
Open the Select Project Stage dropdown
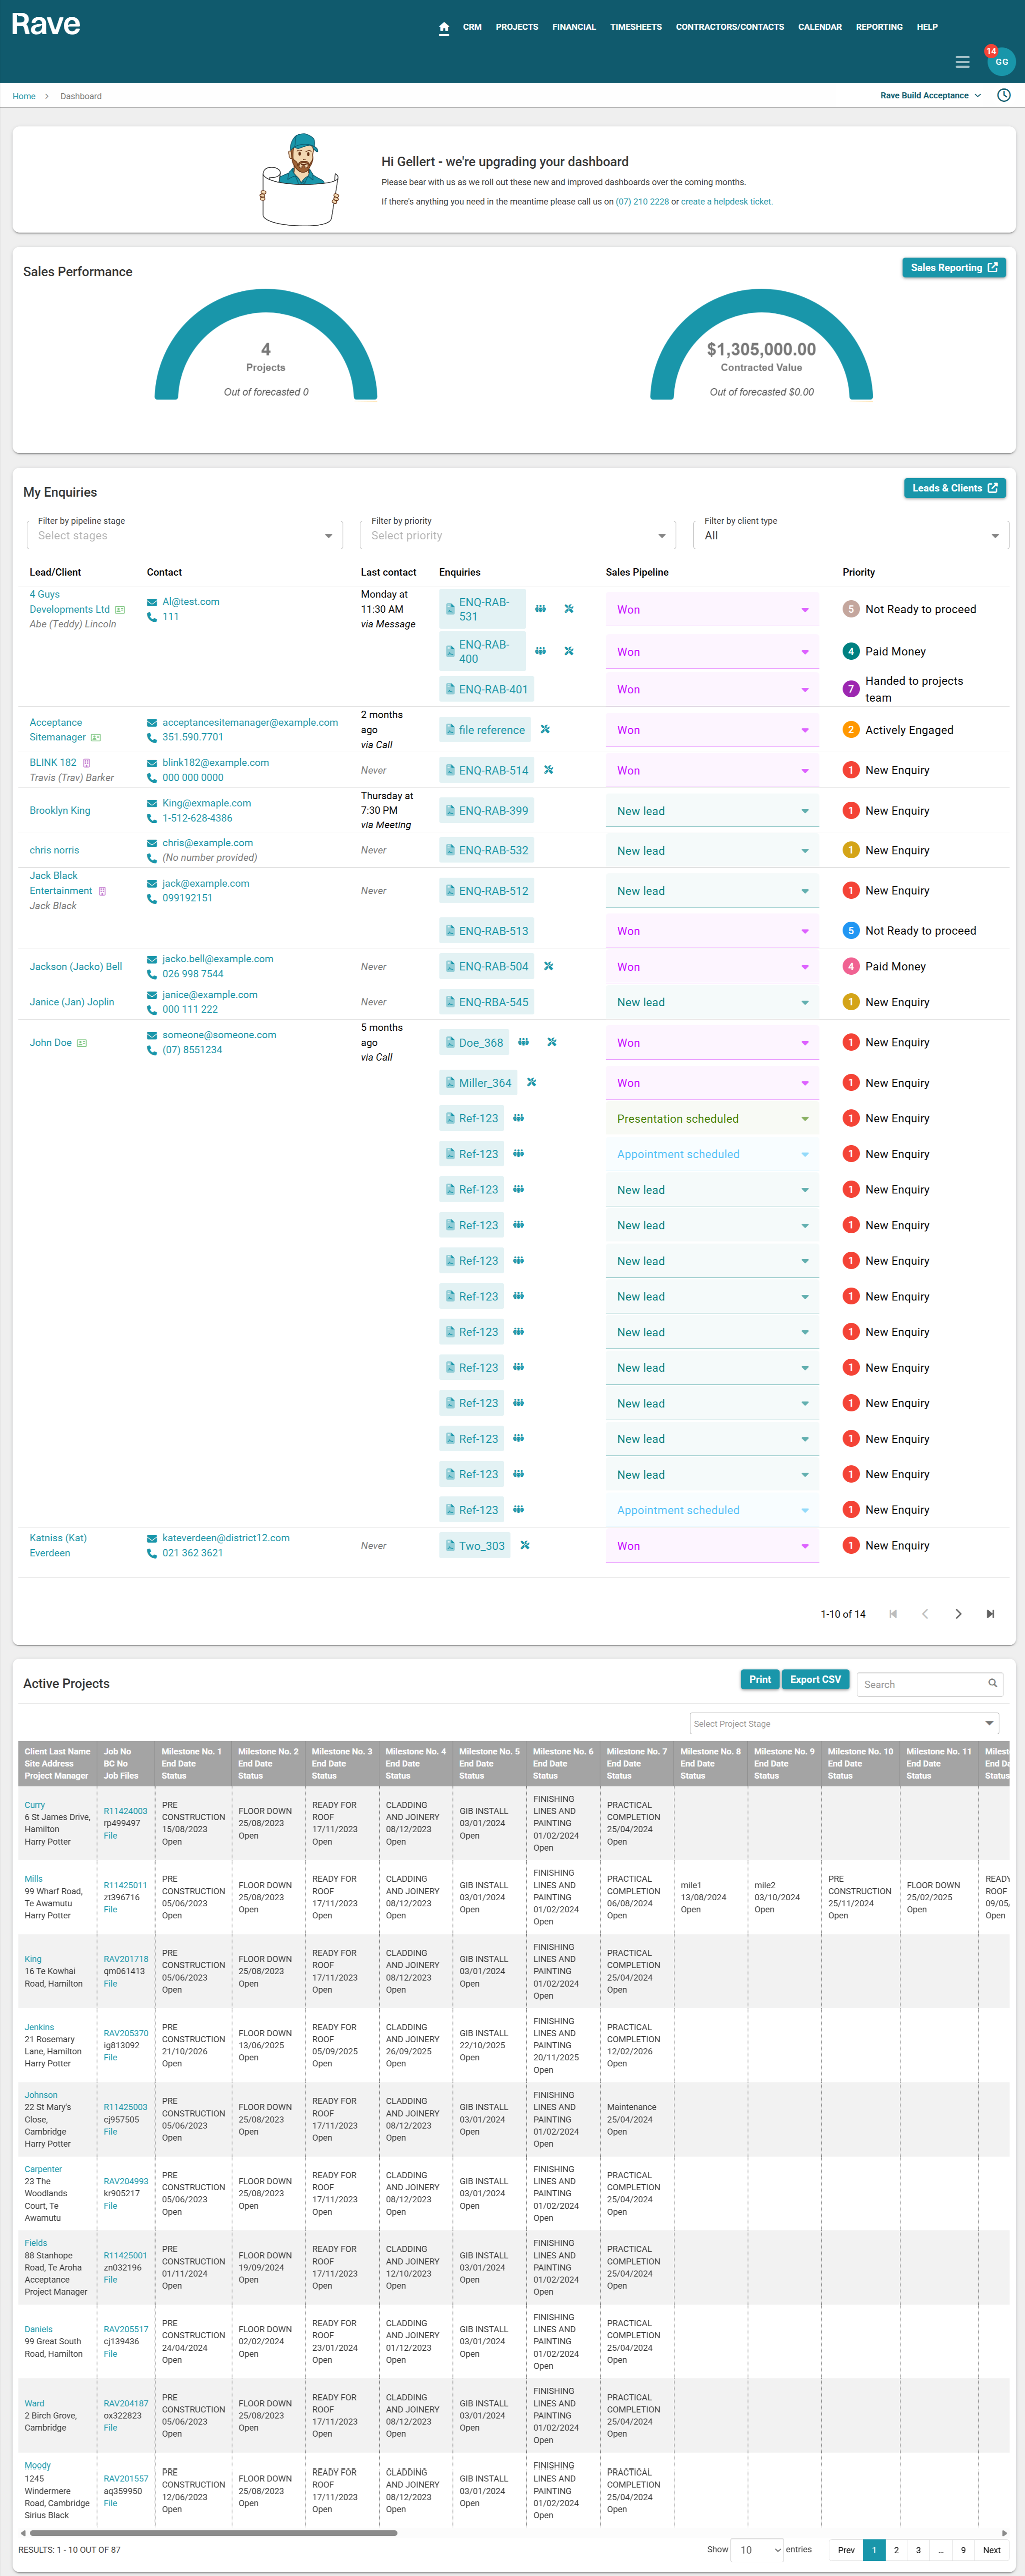point(844,1723)
